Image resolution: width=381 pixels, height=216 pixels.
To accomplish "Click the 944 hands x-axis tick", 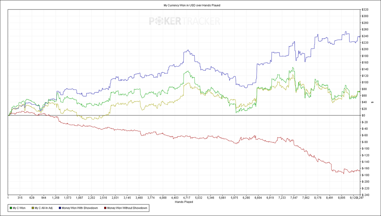I will (44, 198).
